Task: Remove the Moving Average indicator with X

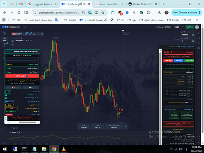Action: (31, 41)
